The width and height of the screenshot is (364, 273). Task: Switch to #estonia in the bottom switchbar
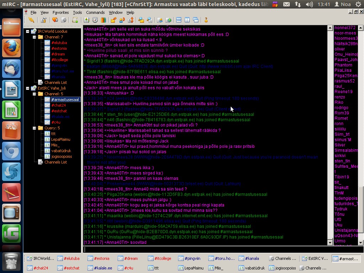[x=99, y=258]
